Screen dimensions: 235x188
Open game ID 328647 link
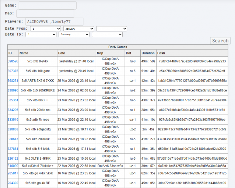point(13,139)
